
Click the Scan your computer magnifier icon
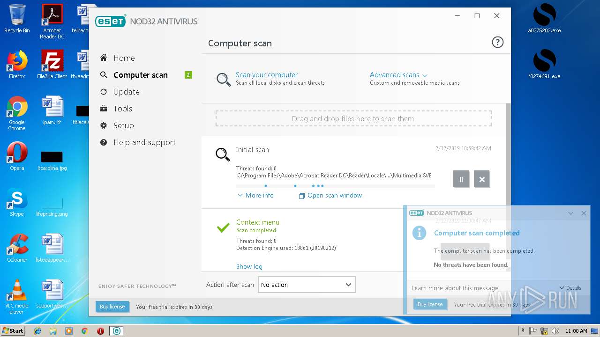[x=223, y=79]
